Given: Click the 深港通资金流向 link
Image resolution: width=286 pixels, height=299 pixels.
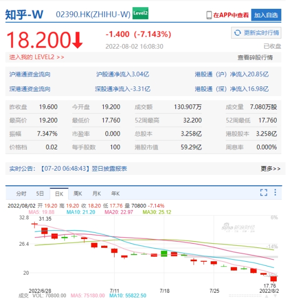Looking at the screenshot, I should 30,89.
